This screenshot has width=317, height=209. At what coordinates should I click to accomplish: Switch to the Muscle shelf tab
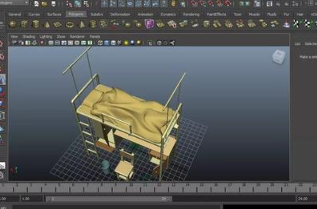pyautogui.click(x=254, y=14)
